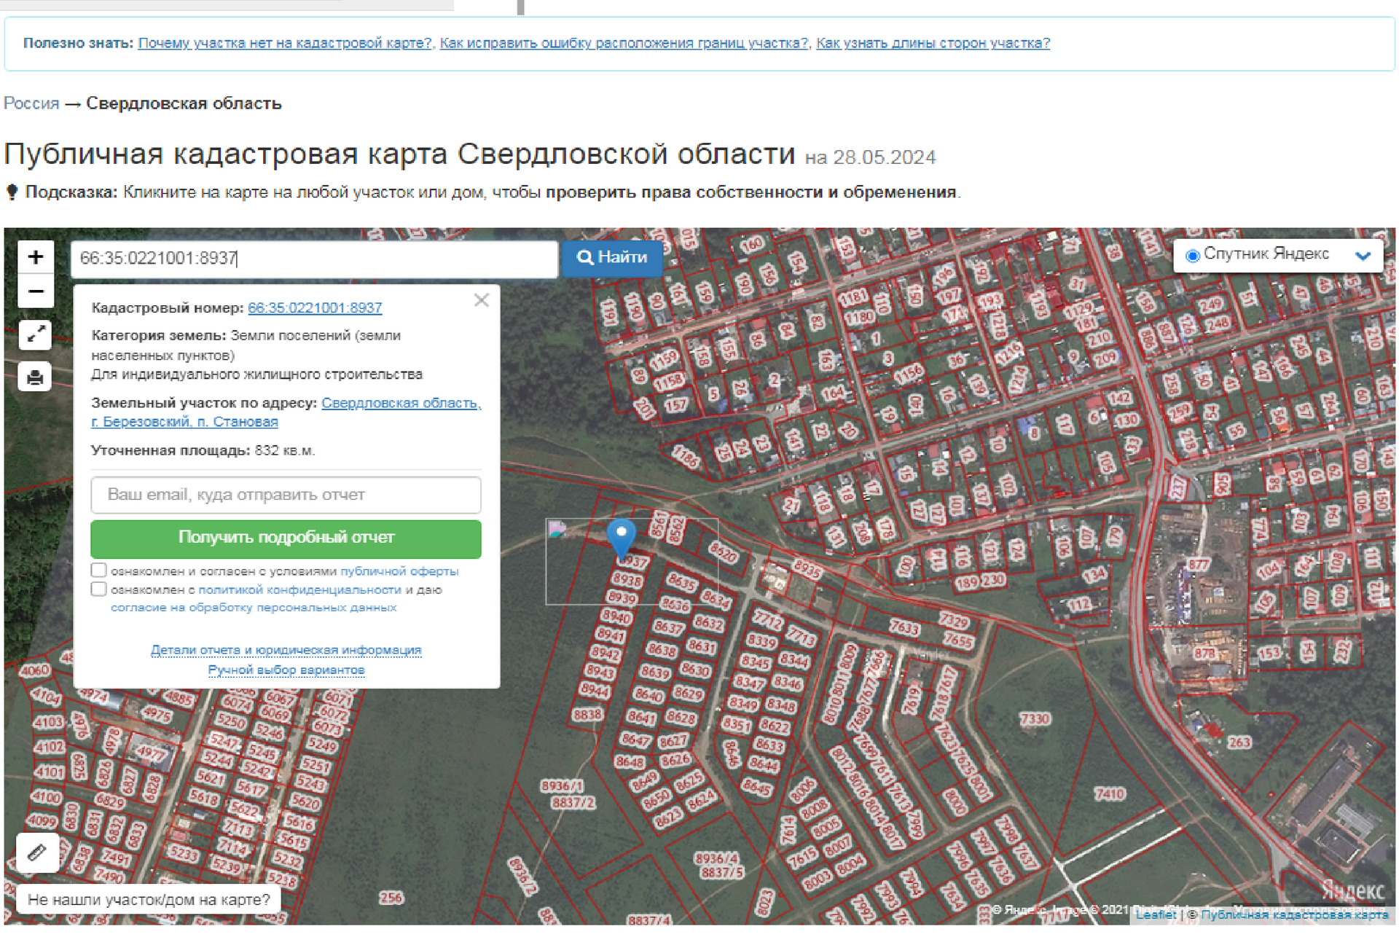Close the parcel info popup
Screen dimensions: 1399x937
[481, 300]
